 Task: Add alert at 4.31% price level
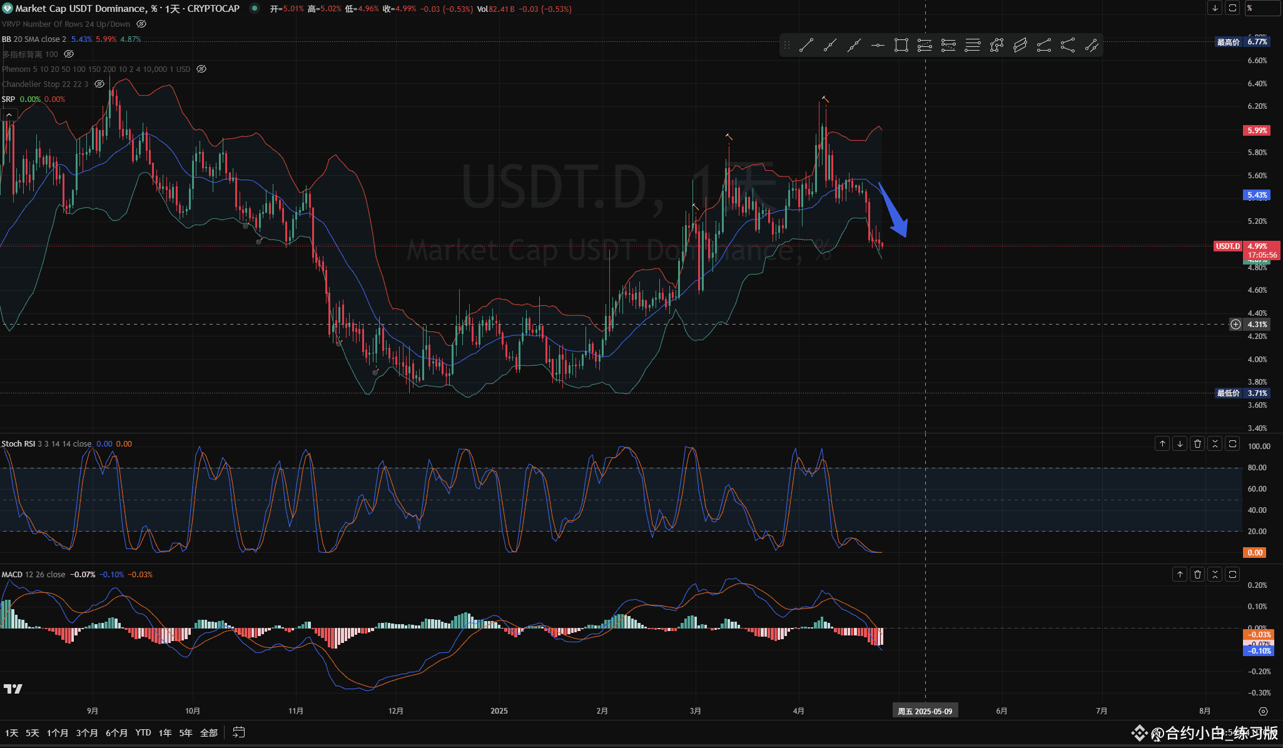point(1235,324)
